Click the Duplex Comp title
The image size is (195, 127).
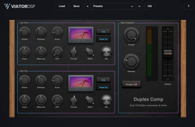pos(148,99)
